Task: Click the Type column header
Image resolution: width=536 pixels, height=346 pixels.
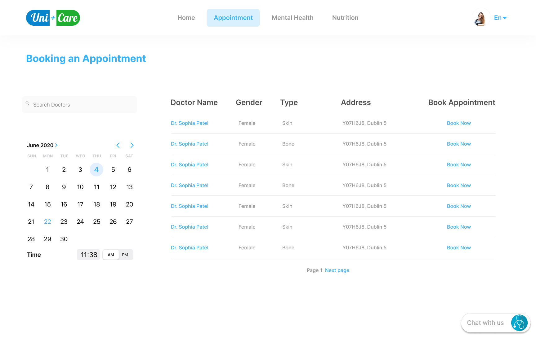Action: [289, 103]
